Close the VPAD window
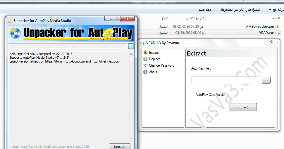Viewport: 284px width, 149px height. pyautogui.click(x=271, y=41)
